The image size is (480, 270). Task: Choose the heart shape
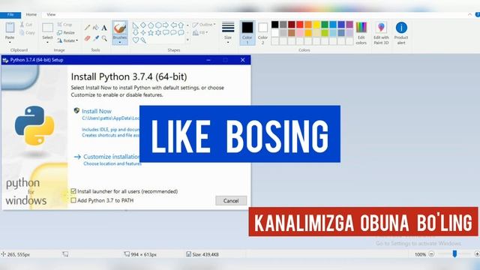(x=136, y=40)
